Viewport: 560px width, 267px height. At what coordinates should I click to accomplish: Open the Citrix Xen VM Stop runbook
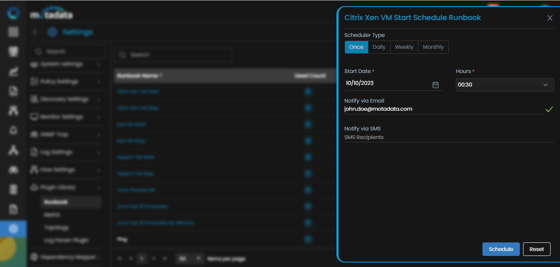137,108
